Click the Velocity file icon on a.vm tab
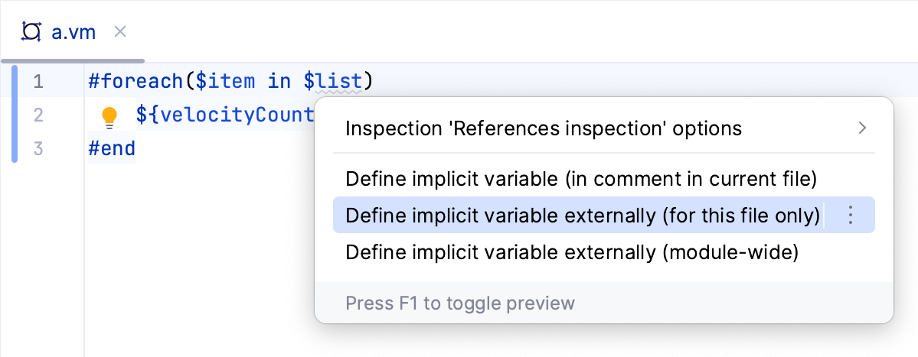918x357 pixels. [31, 32]
